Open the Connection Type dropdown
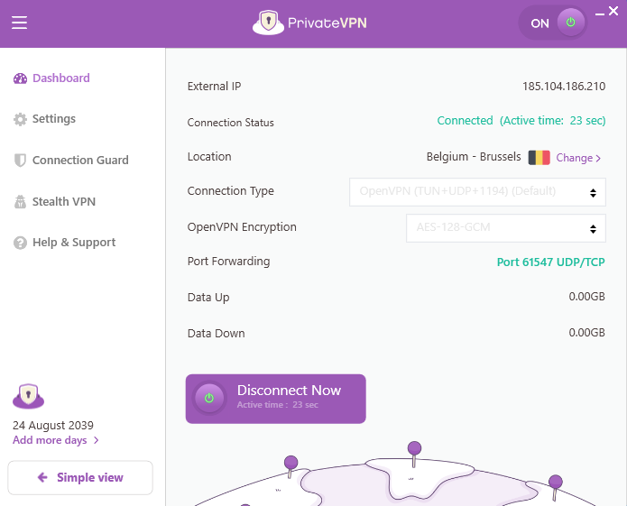The width and height of the screenshot is (627, 506). click(477, 192)
